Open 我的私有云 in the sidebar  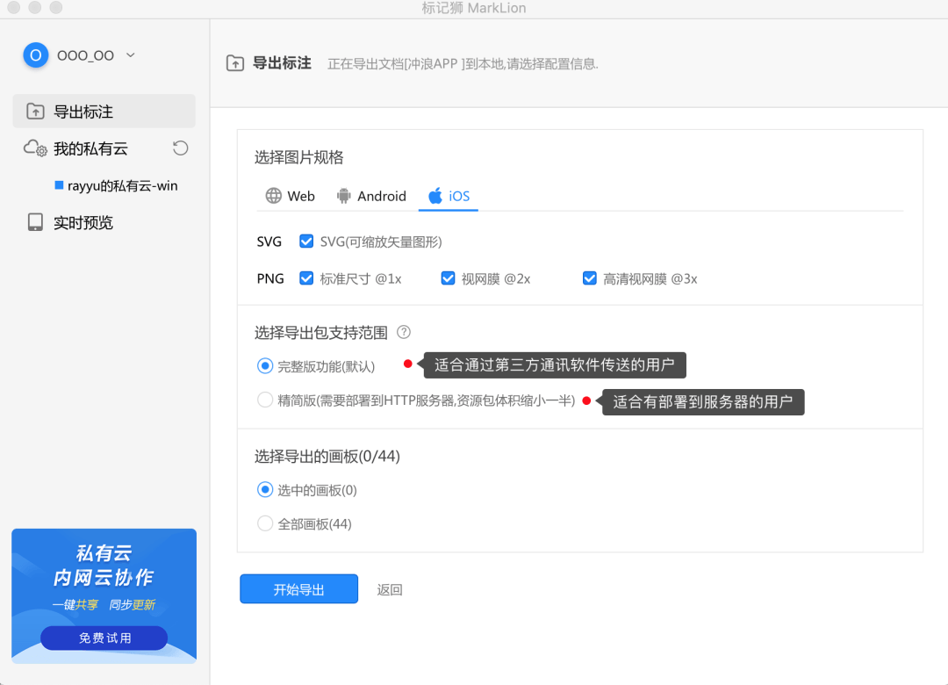(90, 149)
